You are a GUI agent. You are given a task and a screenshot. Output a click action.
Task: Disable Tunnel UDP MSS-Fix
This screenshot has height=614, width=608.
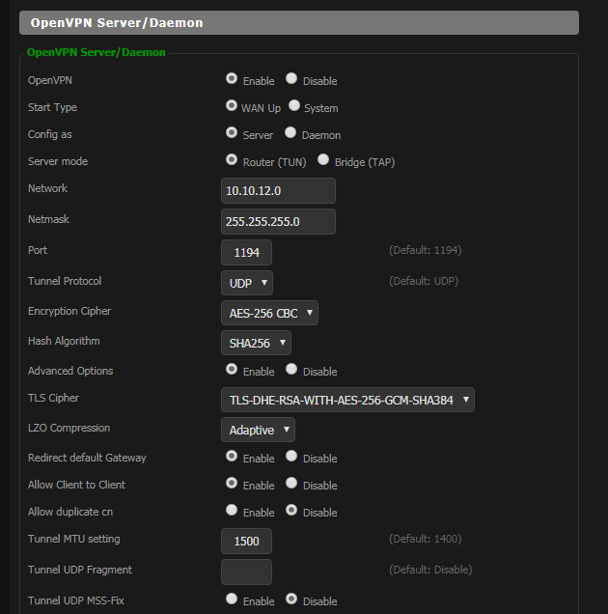pyautogui.click(x=291, y=600)
